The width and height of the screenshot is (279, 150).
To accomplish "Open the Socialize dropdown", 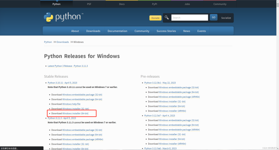I will [226, 18].
